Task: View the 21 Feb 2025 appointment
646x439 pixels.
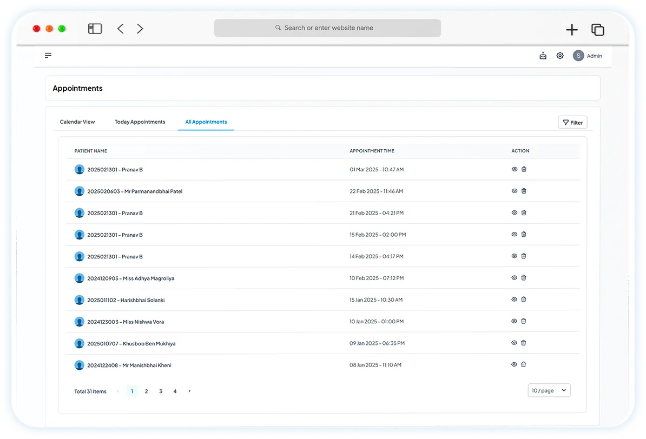Action: [x=514, y=213]
